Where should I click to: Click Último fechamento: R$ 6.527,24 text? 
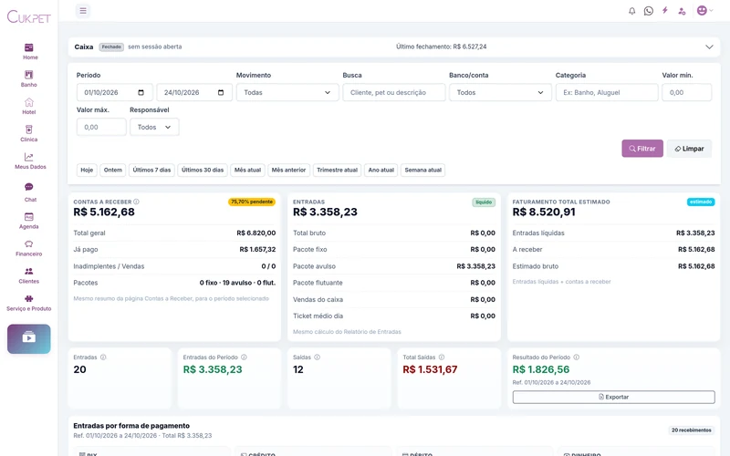tap(441, 47)
